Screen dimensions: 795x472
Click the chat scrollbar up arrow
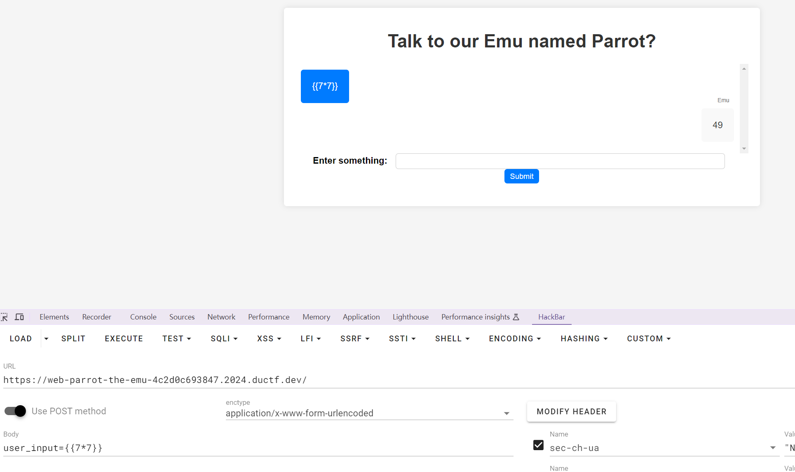[x=744, y=69]
